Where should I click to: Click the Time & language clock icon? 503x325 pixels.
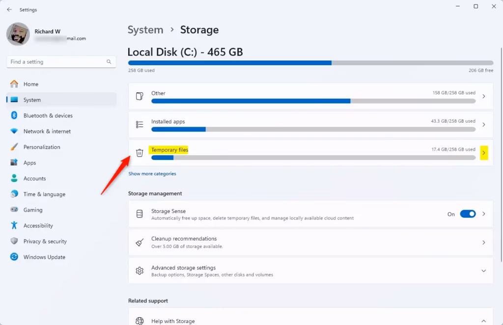14,194
